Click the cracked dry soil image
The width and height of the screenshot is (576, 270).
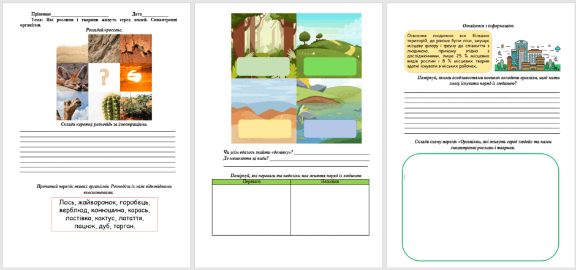(136, 49)
